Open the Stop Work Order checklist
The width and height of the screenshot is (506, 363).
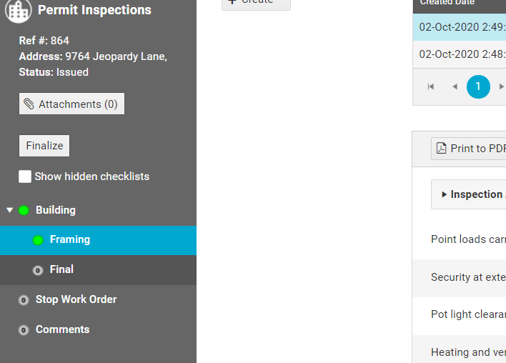(76, 299)
